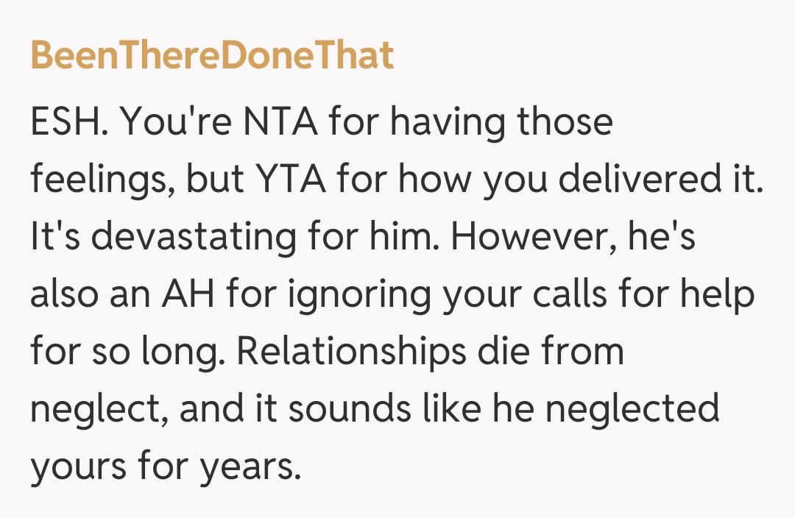This screenshot has height=518, width=795.
Task: Click the word "long." in the comment
Action: (x=177, y=352)
